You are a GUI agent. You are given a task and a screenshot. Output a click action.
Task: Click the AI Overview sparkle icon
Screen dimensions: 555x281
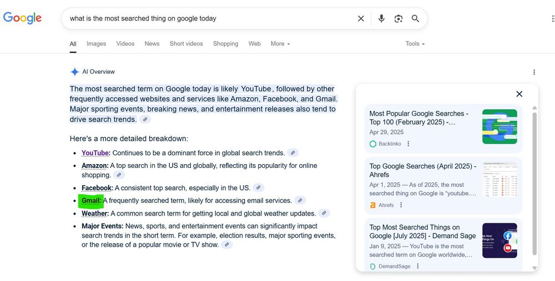tap(74, 71)
